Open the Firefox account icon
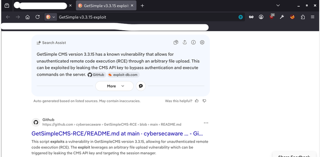Screen dimensions: 320x157 [x=261, y=17]
